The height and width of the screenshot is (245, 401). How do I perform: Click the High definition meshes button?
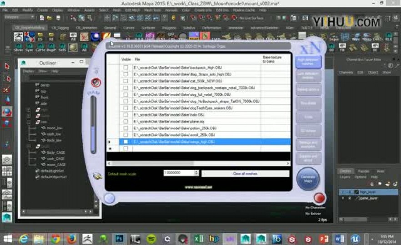[x=308, y=62]
